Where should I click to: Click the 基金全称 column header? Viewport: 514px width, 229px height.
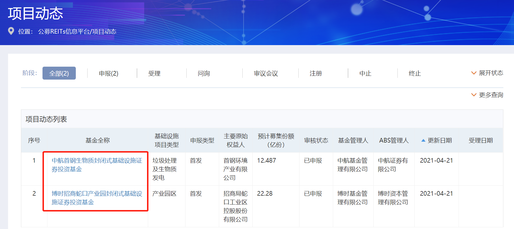click(98, 141)
